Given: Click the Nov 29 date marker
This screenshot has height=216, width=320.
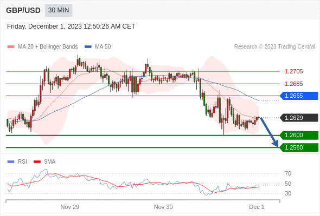Looking at the screenshot, I should tap(70, 207).
